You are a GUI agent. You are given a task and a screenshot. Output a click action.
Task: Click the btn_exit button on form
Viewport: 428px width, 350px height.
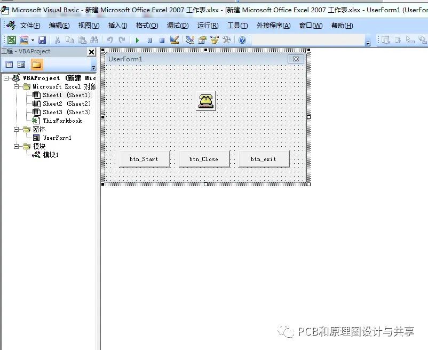264,159
